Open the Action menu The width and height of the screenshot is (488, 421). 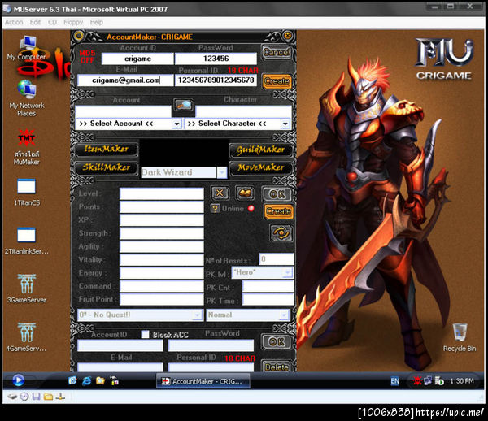(x=14, y=23)
